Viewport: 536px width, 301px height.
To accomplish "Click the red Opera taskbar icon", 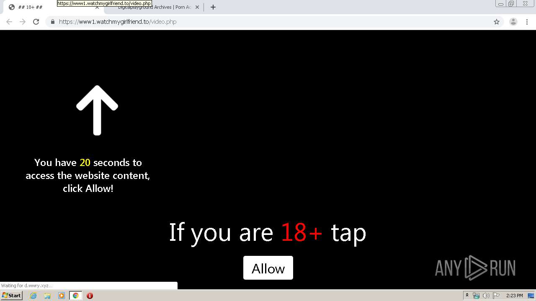I will [90, 296].
